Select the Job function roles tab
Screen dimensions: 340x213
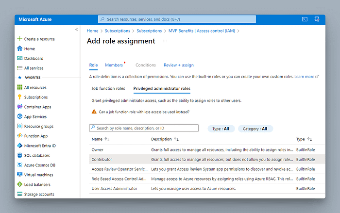pyautogui.click(x=108, y=88)
